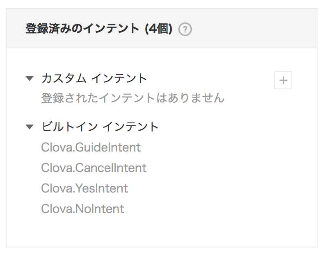The width and height of the screenshot is (329, 263).
Task: Collapse the カスタム インテント section triangle
Action: click(x=30, y=79)
